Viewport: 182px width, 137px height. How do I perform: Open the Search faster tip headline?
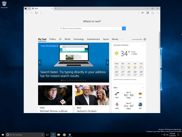pyautogui.click(x=73, y=74)
